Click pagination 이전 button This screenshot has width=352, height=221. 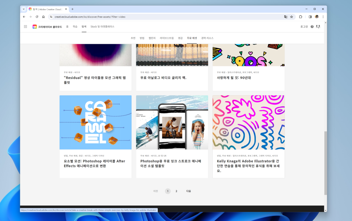click(156, 191)
